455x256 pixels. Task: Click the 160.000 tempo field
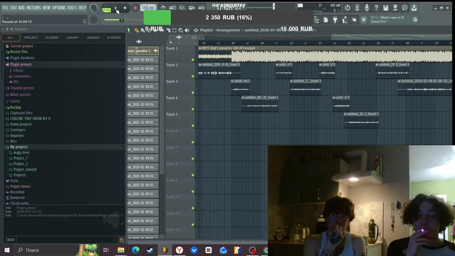pos(148,8)
